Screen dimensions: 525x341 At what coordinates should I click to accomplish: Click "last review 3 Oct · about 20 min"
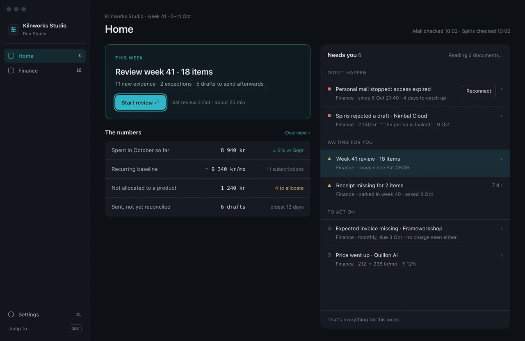coord(208,102)
